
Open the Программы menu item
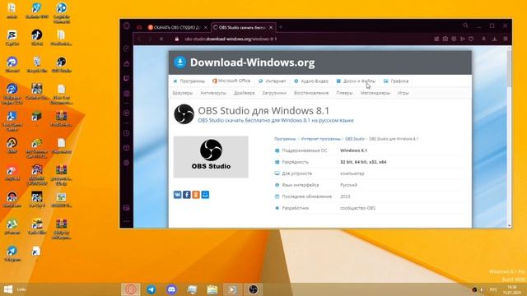click(x=189, y=81)
